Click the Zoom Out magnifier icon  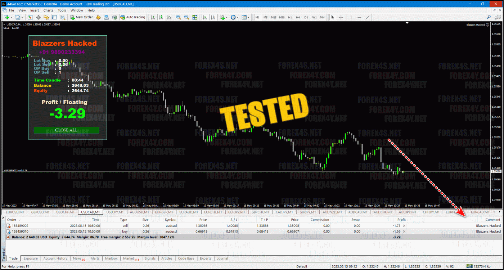tap(186, 17)
